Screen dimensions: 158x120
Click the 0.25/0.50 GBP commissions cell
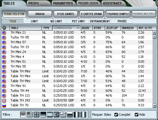pos(64,100)
